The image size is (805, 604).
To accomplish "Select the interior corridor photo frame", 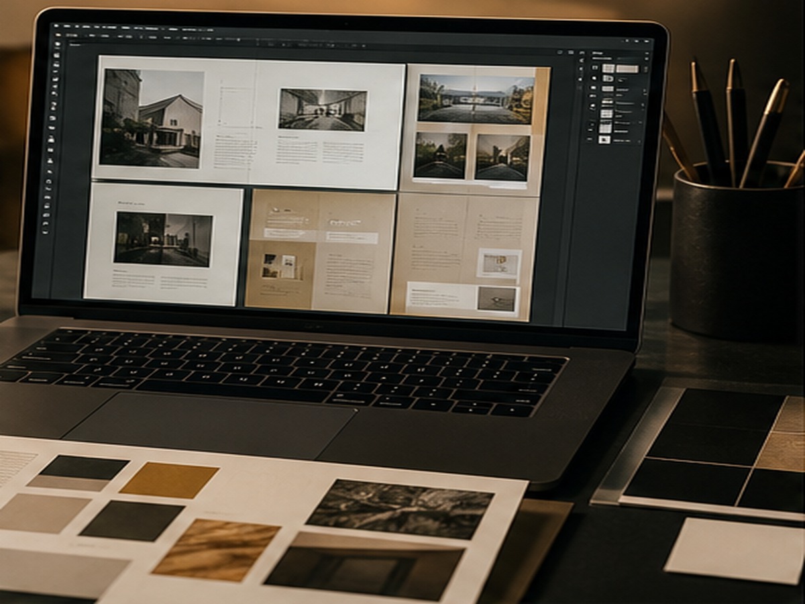I will pyautogui.click(x=323, y=109).
